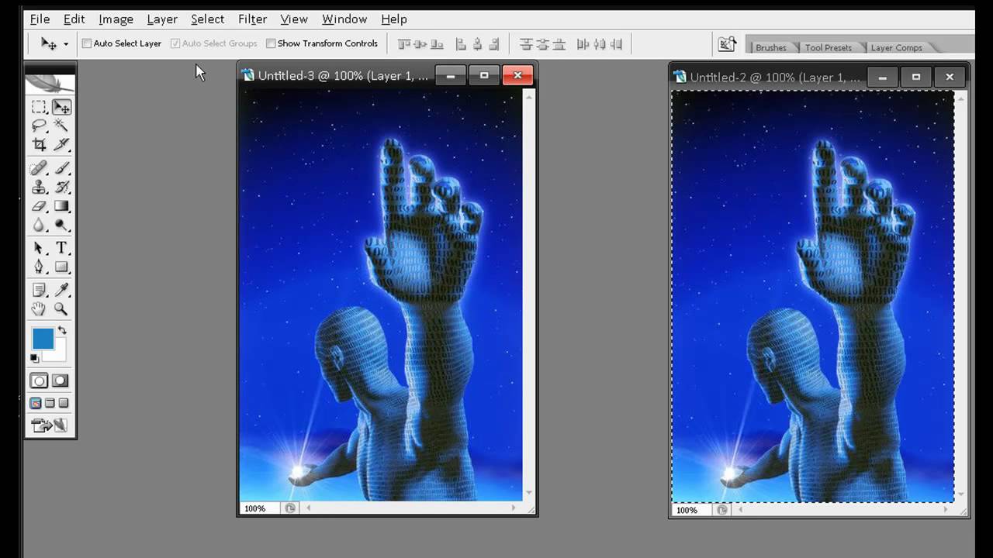Image resolution: width=993 pixels, height=558 pixels.
Task: Select the History Brush tool
Action: [x=61, y=187]
